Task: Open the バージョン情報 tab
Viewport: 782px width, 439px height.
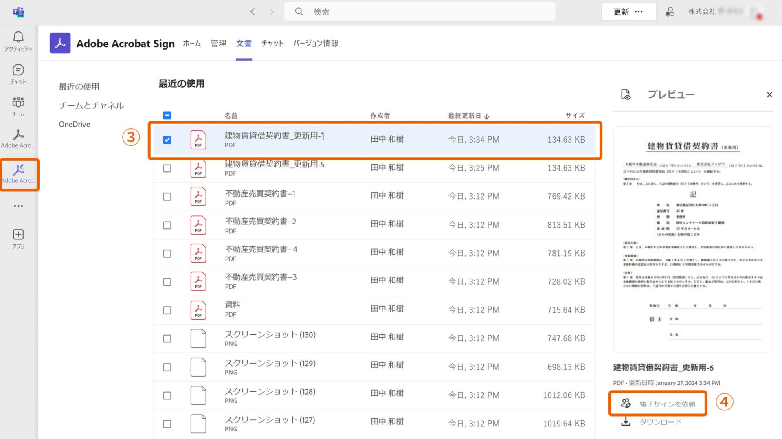Action: (316, 43)
